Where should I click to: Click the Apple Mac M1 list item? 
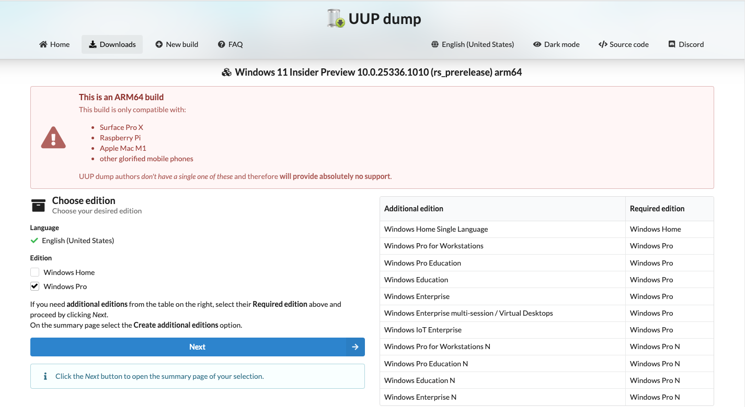click(x=123, y=148)
